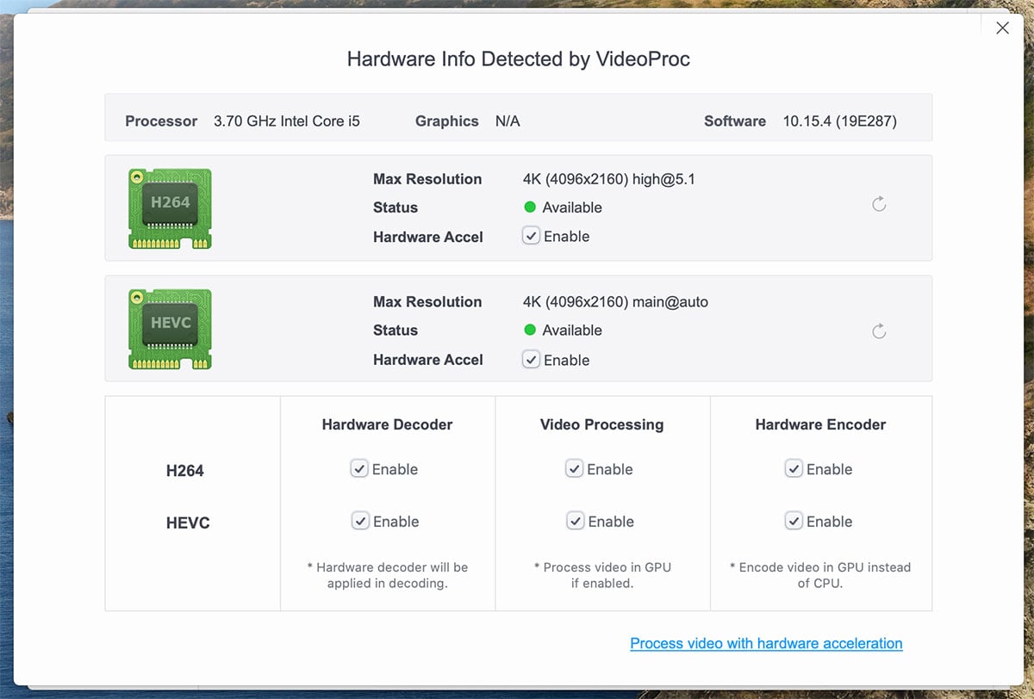1034x699 pixels.
Task: Click the Graphics label
Action: pyautogui.click(x=446, y=121)
